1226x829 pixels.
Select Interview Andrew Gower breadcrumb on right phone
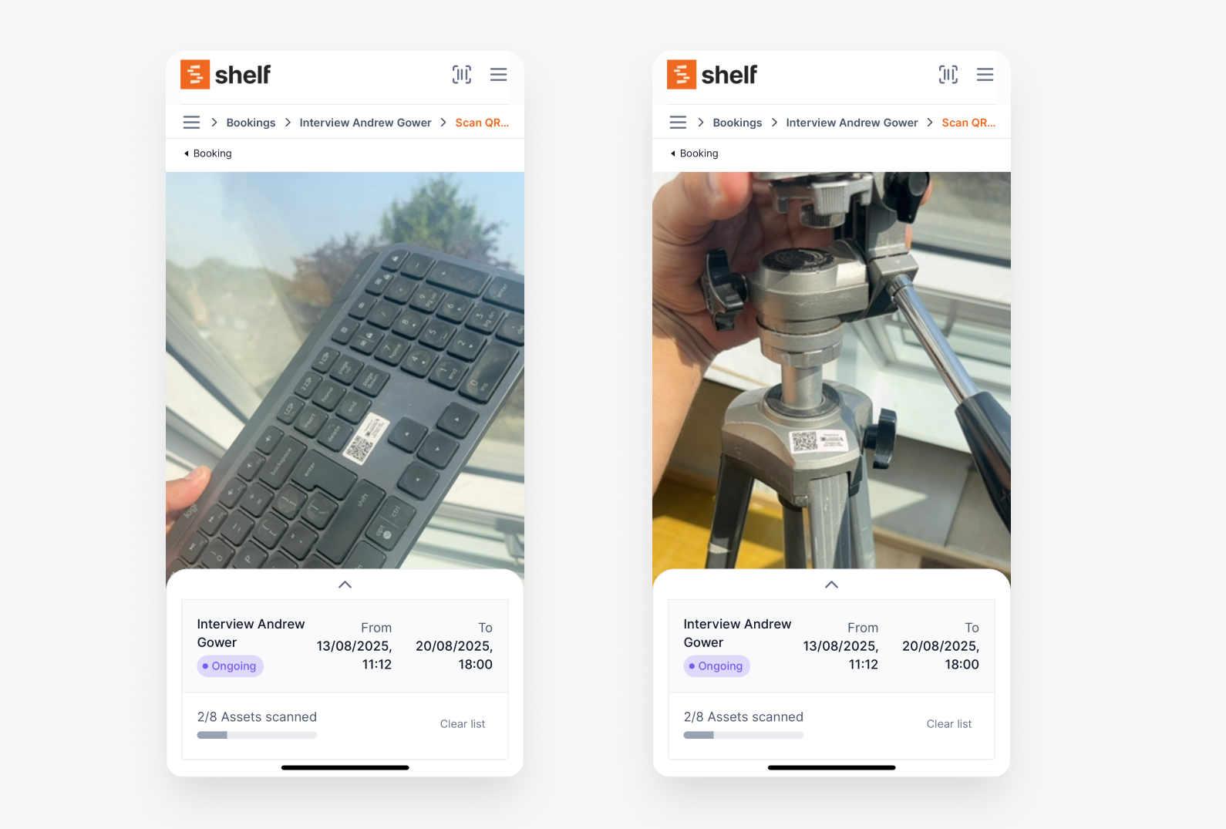coord(852,123)
